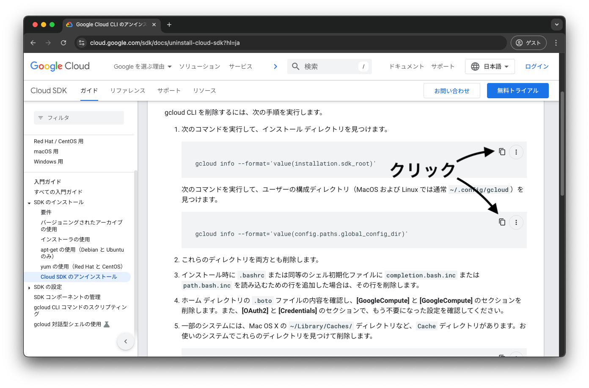Click the ログイン link

click(x=537, y=67)
